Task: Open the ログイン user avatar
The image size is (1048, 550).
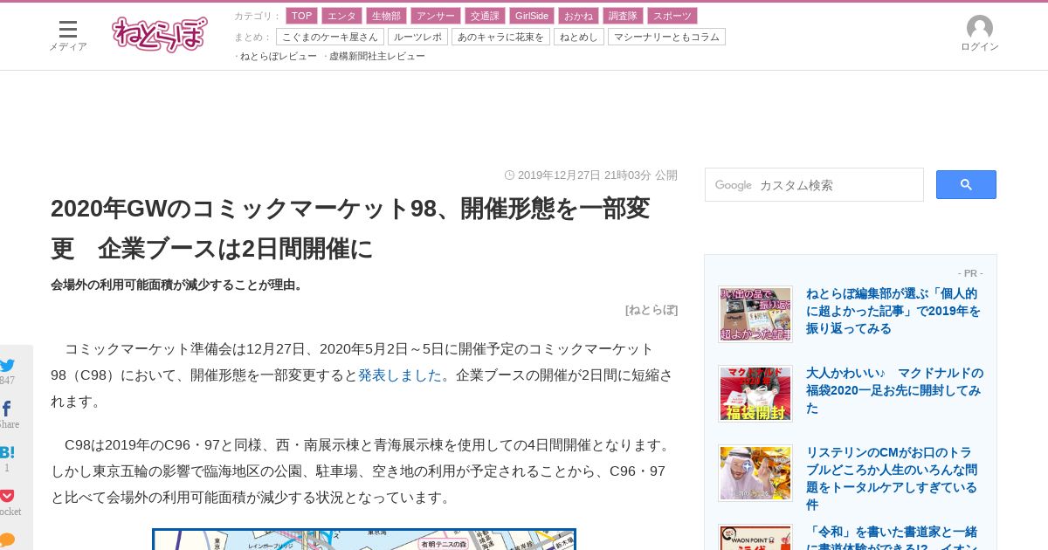Action: tap(980, 34)
